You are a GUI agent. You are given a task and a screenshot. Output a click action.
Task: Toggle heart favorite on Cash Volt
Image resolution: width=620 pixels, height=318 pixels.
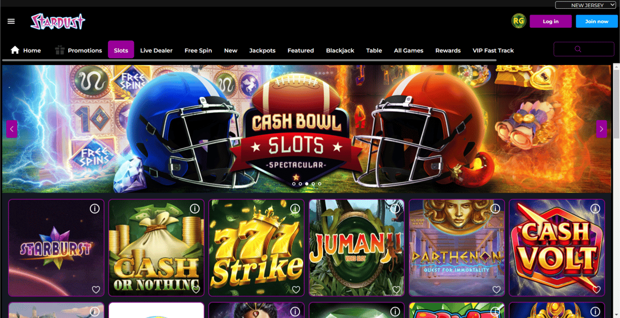[x=596, y=290]
